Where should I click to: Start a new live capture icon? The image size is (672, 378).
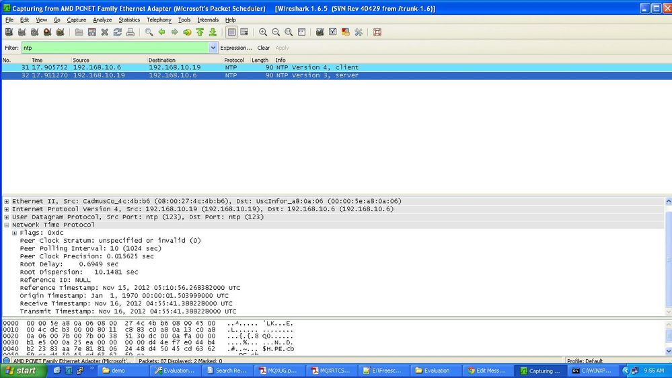click(x=35, y=32)
